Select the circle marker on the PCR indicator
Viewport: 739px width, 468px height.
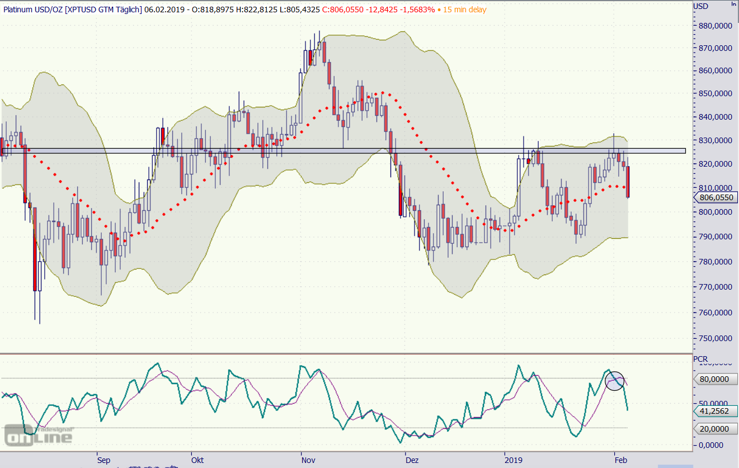point(614,381)
